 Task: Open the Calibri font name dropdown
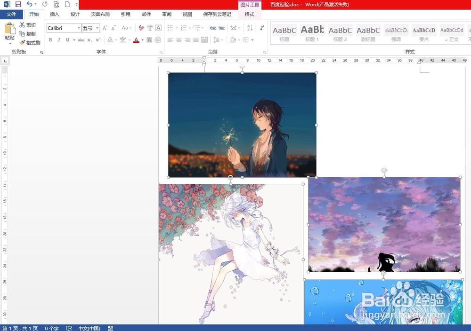(x=79, y=28)
